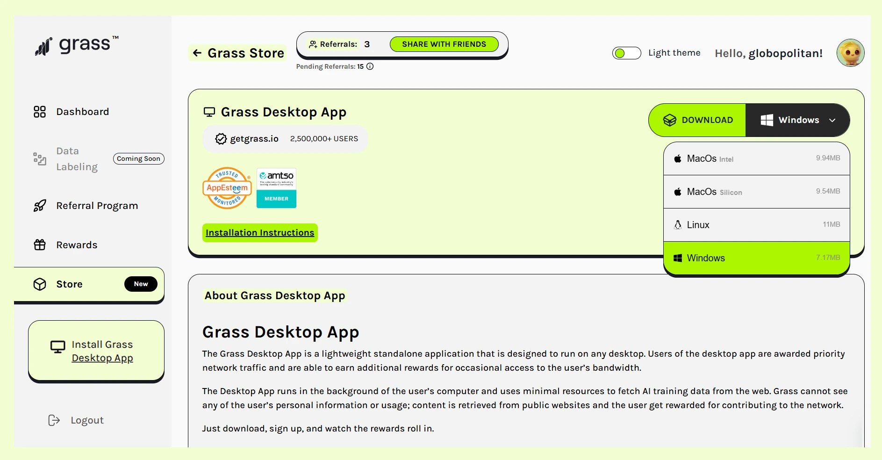Click the Dashboard grid icon
The width and height of the screenshot is (882, 460).
pos(40,112)
